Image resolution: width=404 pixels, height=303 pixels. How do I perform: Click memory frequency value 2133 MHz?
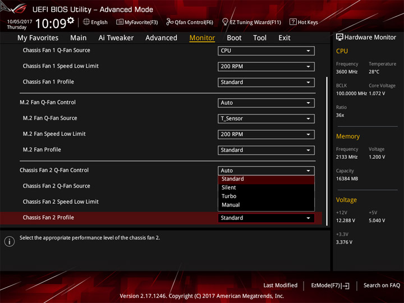347,157
